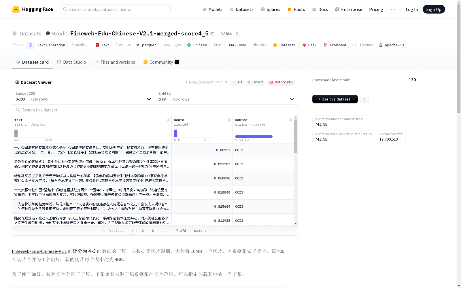The image size is (461, 288).
Task: Open Data Studio from the viewer header
Action: pos(281,82)
